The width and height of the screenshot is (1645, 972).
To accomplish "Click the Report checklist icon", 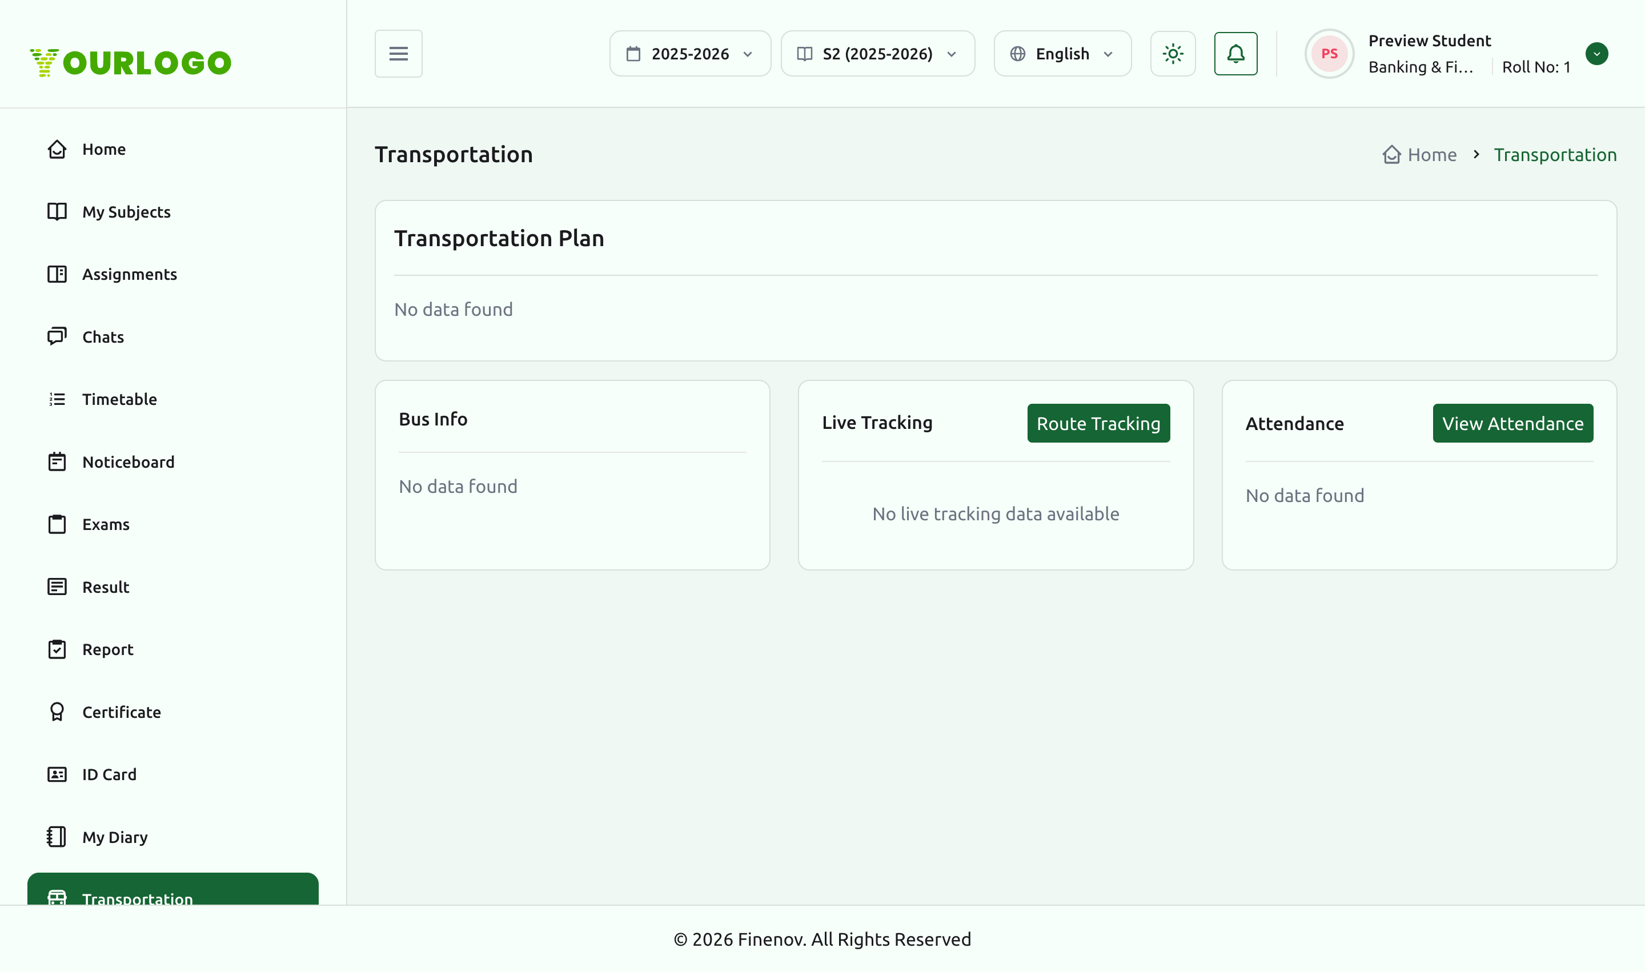I will (x=57, y=650).
